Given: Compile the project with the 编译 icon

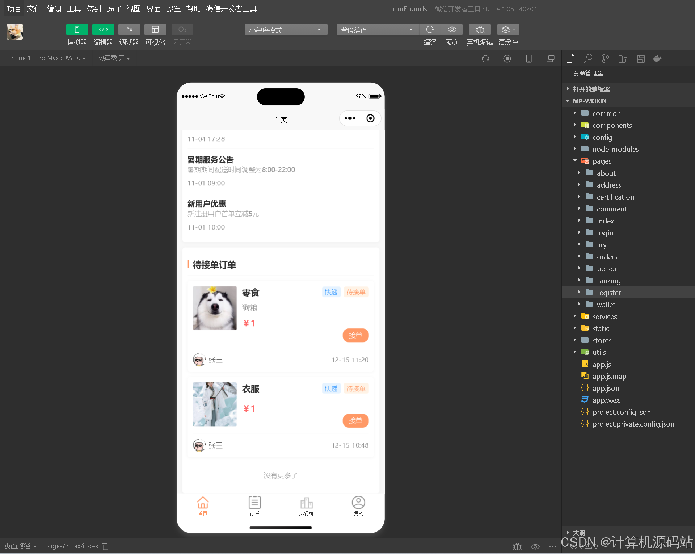Looking at the screenshot, I should coord(430,30).
